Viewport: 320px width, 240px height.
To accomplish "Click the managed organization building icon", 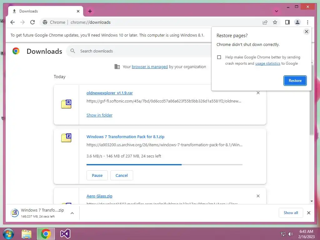I will click(117, 67).
